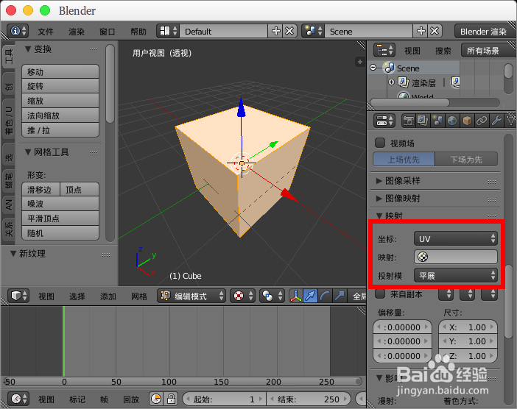Open the 坐标 UV coordinates dropdown

(x=455, y=238)
